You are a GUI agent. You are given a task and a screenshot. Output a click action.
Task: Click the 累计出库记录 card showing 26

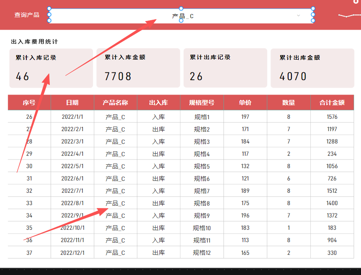(x=225, y=68)
